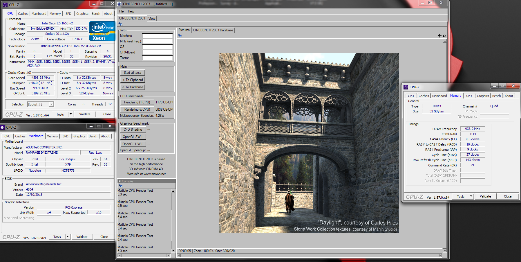Click the DRAM Frequency 933.2 MHz value
Viewport: 521px width, 262px height.
[x=473, y=129]
